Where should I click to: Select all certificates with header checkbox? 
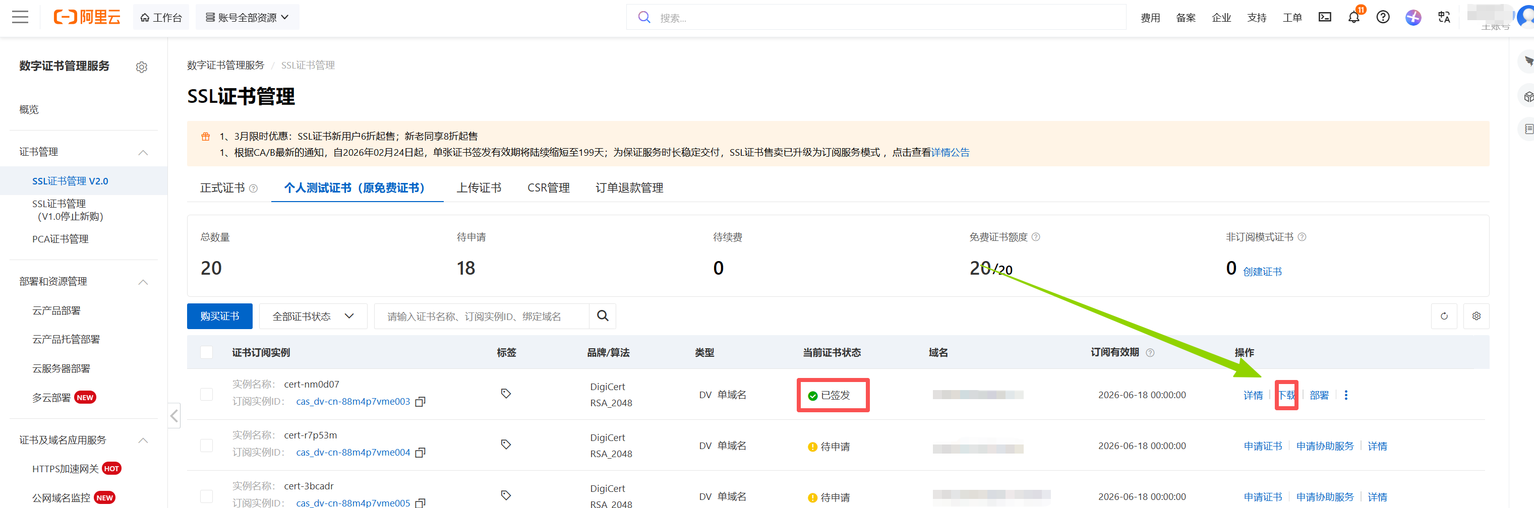(x=207, y=352)
